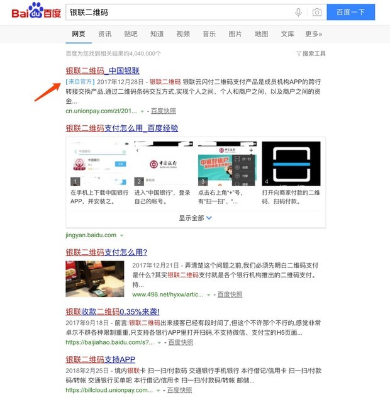The width and height of the screenshot is (390, 397).
Task: Open result 银联二维码支持APP
Action: coord(100,359)
